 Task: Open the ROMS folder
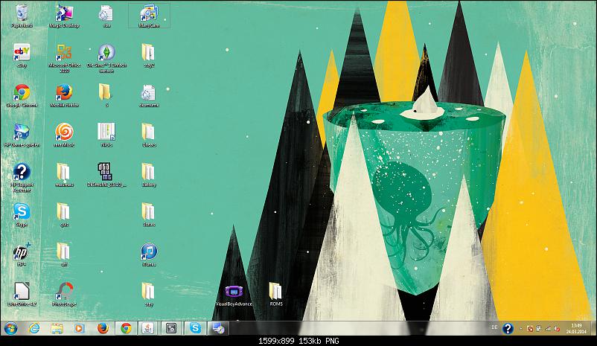[x=276, y=294]
